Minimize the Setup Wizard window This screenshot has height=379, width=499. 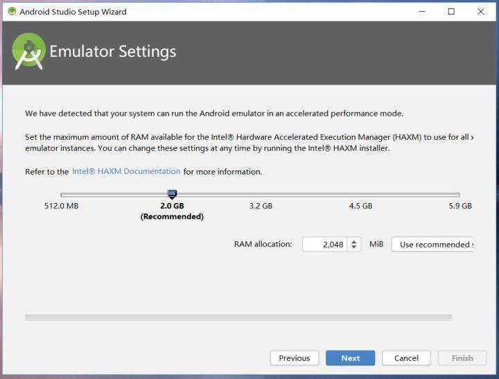tap(422, 12)
